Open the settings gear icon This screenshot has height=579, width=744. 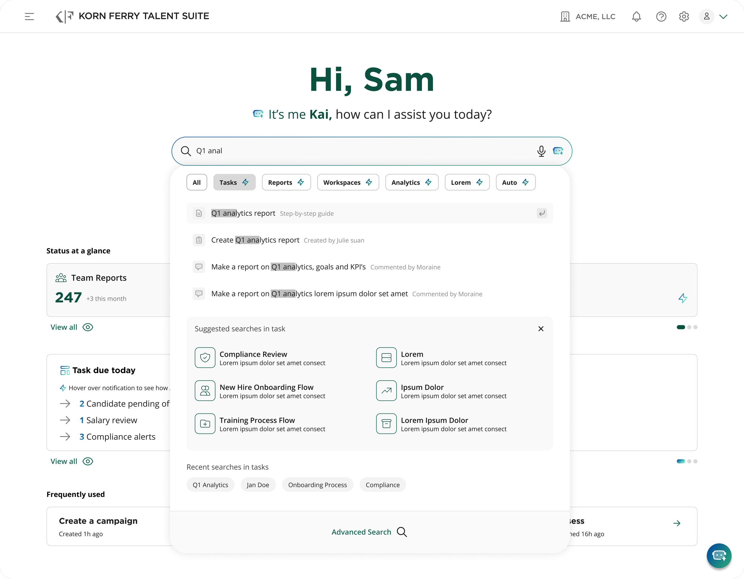(x=684, y=16)
